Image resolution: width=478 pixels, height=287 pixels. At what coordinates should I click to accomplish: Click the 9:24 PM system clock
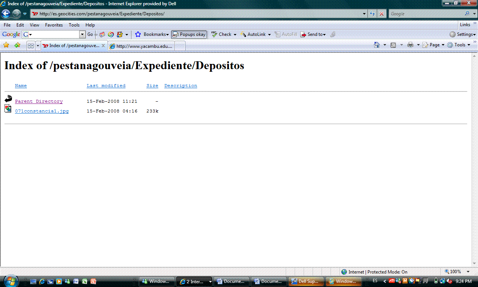click(x=463, y=281)
